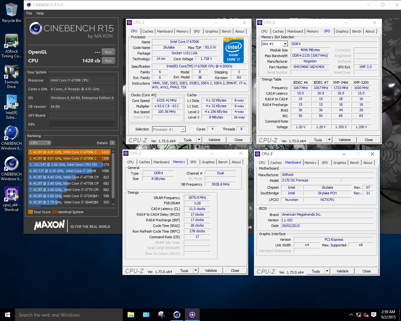Click the taskbar clock showing 2:59 AM
The width and height of the screenshot is (401, 321).
pos(388,314)
